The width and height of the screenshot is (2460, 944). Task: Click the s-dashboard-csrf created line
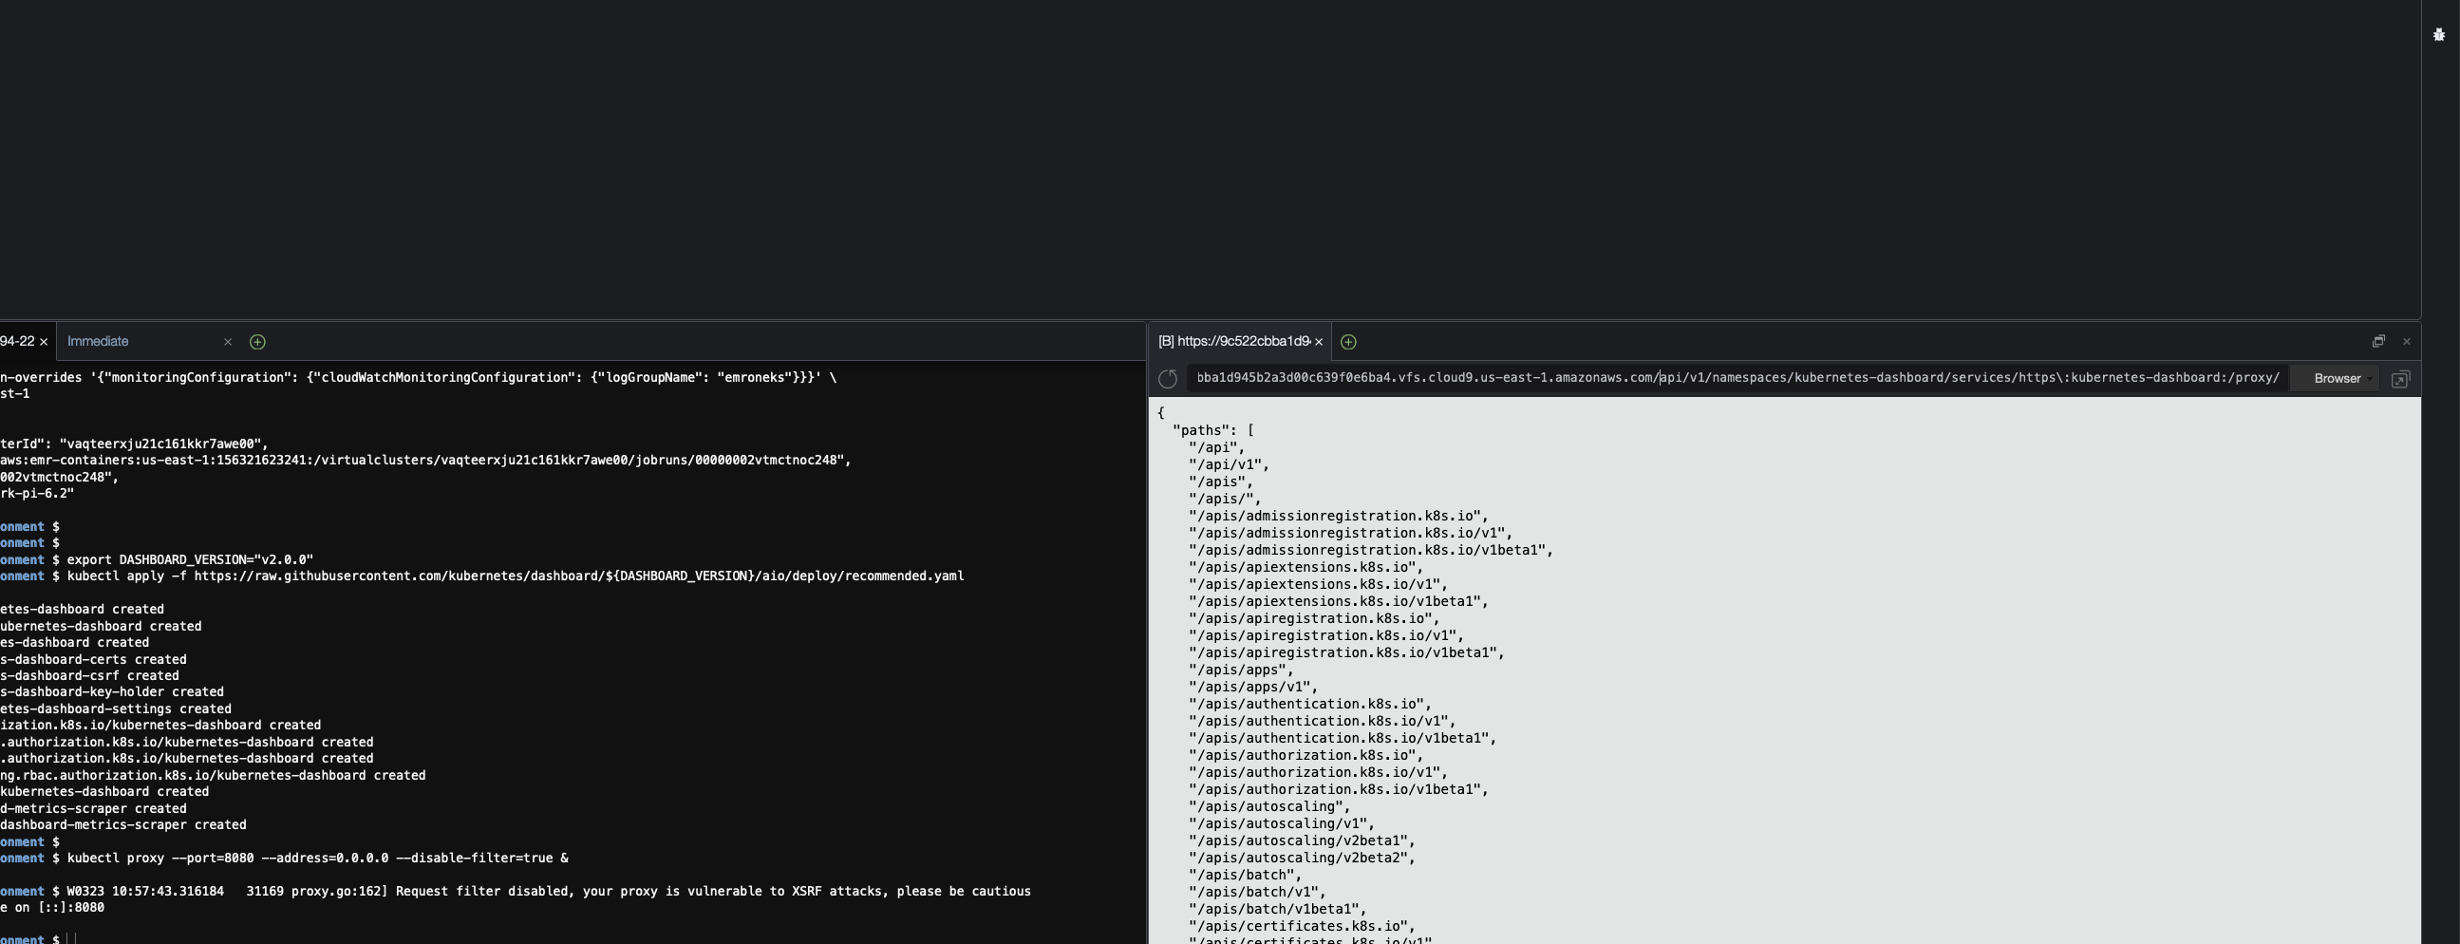[x=90, y=675]
